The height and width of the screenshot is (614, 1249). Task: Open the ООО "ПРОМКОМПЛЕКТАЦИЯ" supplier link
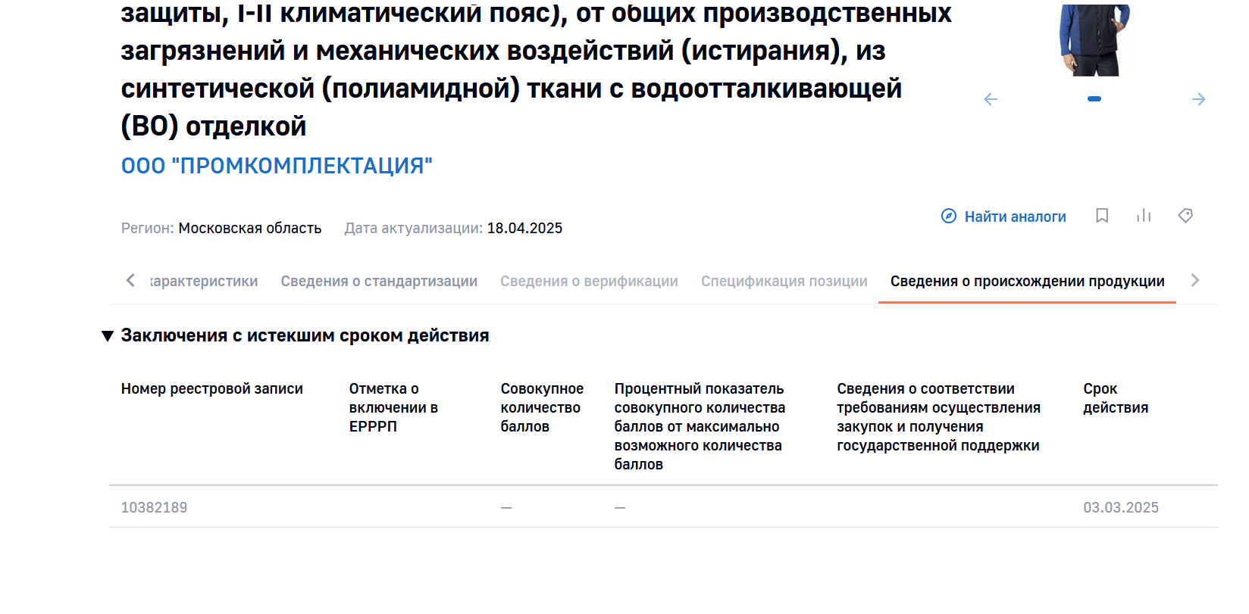(277, 166)
